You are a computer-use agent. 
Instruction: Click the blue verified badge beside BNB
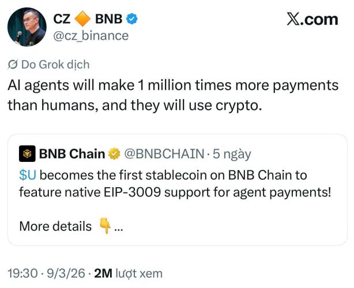click(x=132, y=19)
